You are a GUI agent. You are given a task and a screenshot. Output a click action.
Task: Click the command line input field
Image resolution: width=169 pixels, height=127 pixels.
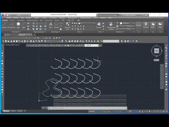(x=87, y=108)
